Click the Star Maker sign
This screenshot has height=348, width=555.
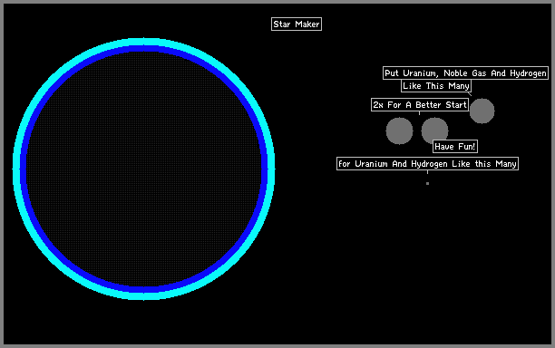click(297, 24)
